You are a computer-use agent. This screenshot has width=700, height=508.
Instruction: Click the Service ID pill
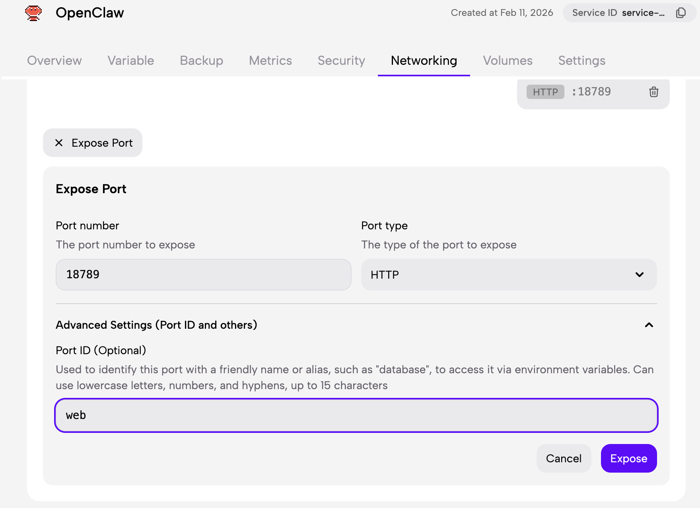[x=618, y=13]
